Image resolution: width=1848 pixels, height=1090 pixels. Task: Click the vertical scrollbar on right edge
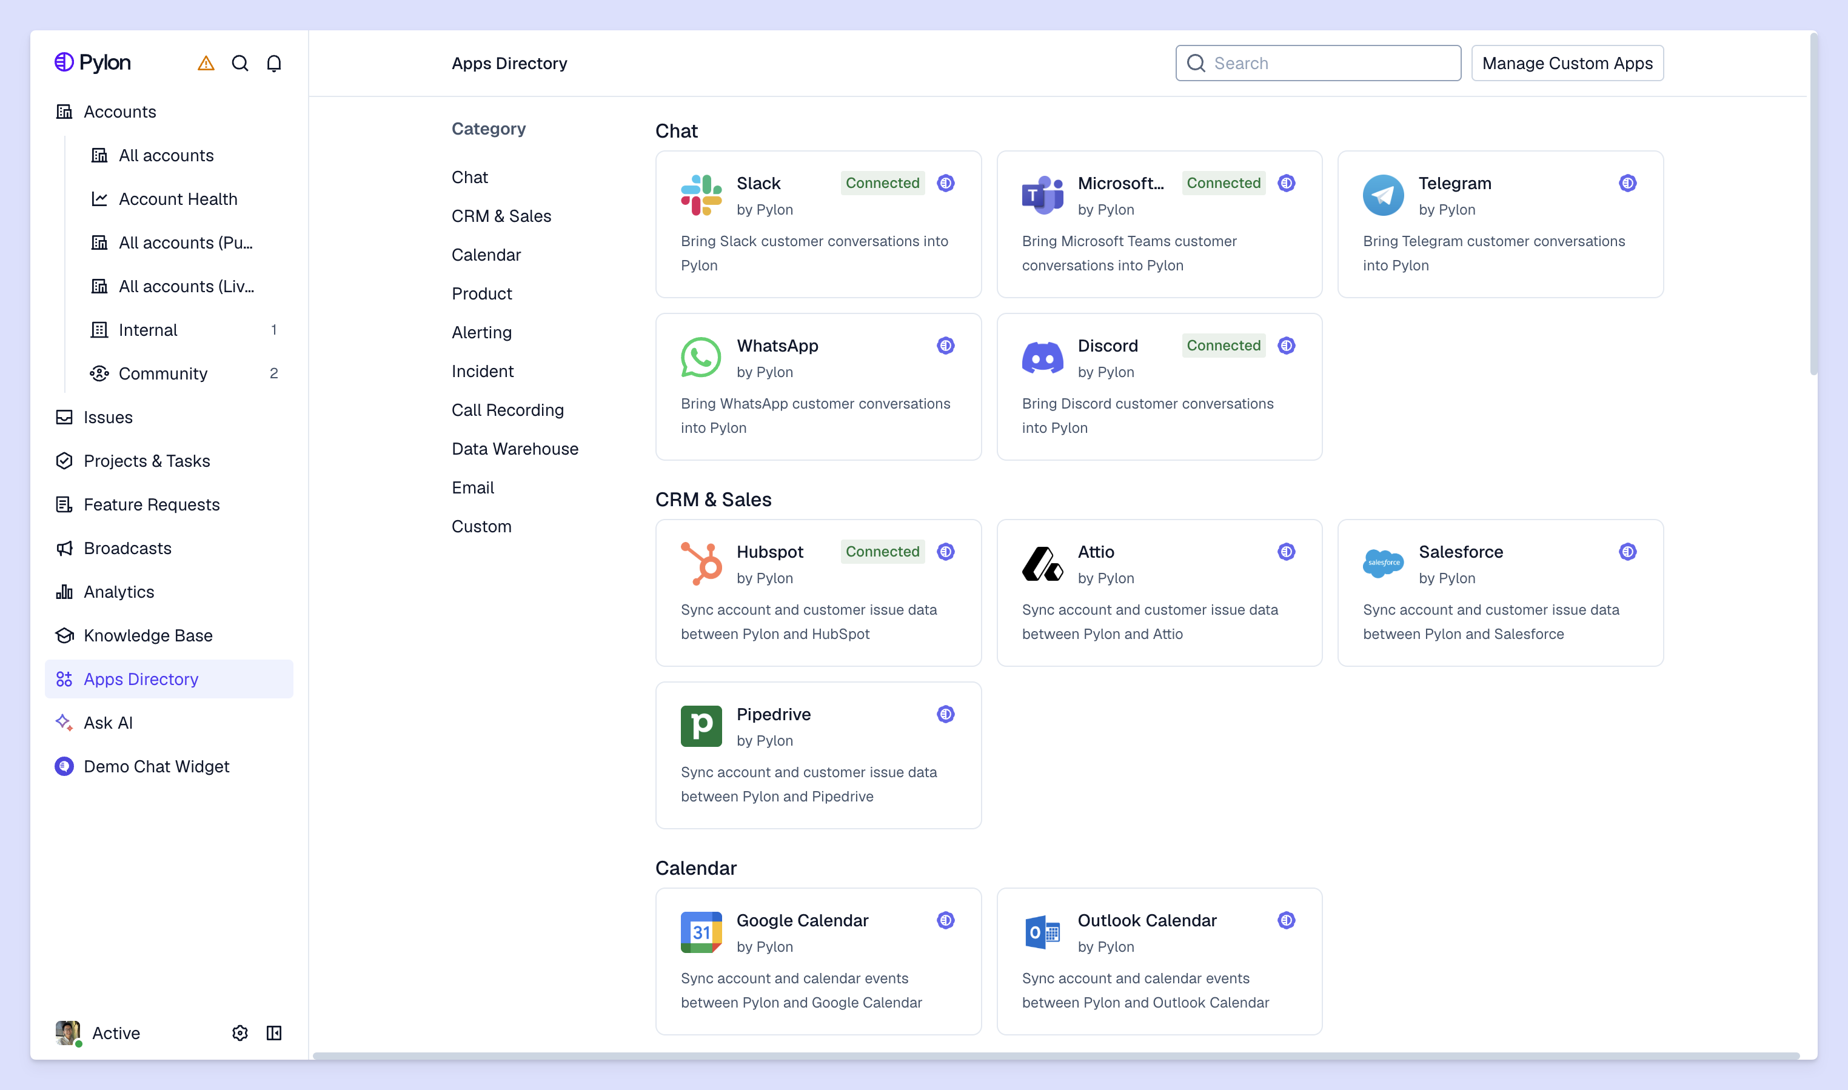coord(1813,206)
